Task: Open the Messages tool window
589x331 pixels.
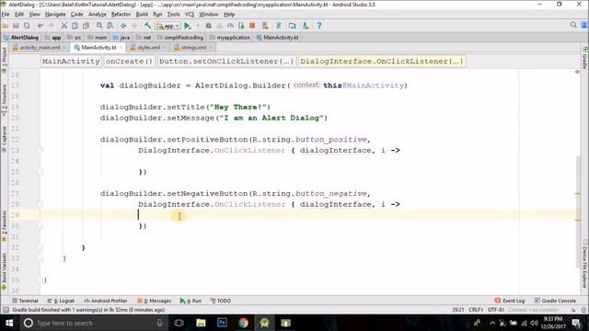Action: (x=155, y=301)
